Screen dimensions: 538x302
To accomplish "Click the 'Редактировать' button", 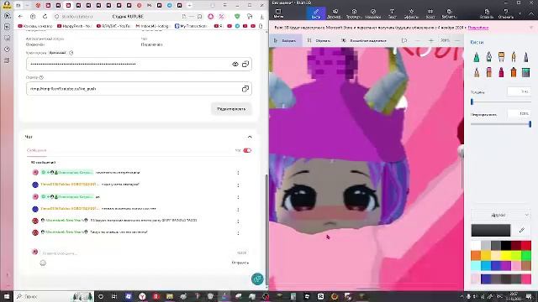I will click(231, 109).
